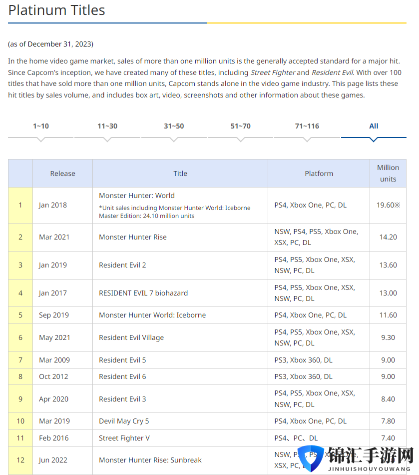
Task: Click the Million units column header
Action: pyautogui.click(x=388, y=173)
